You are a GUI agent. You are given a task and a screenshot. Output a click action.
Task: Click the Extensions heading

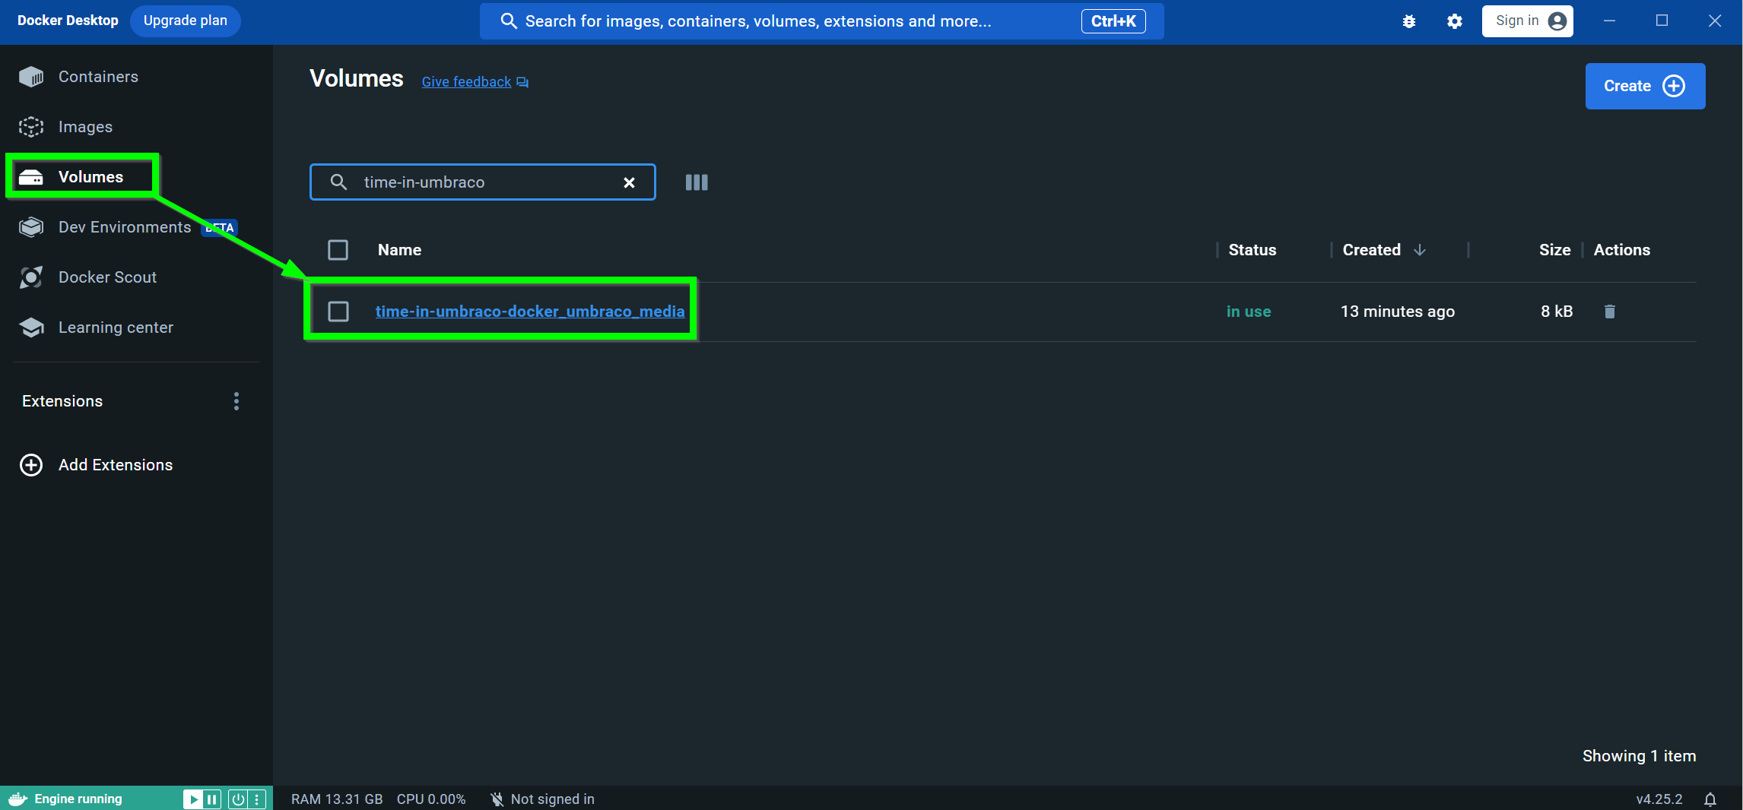point(62,401)
